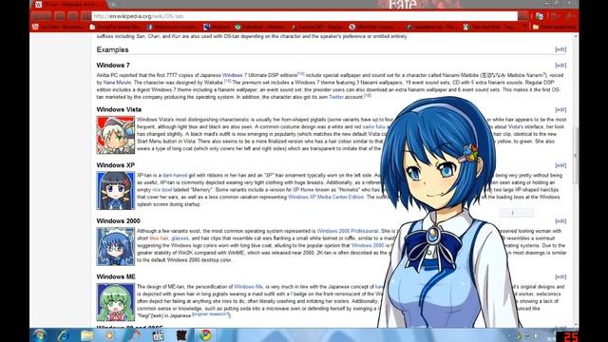Follow the rice bowl link
The image size is (608, 342).
click(x=162, y=190)
